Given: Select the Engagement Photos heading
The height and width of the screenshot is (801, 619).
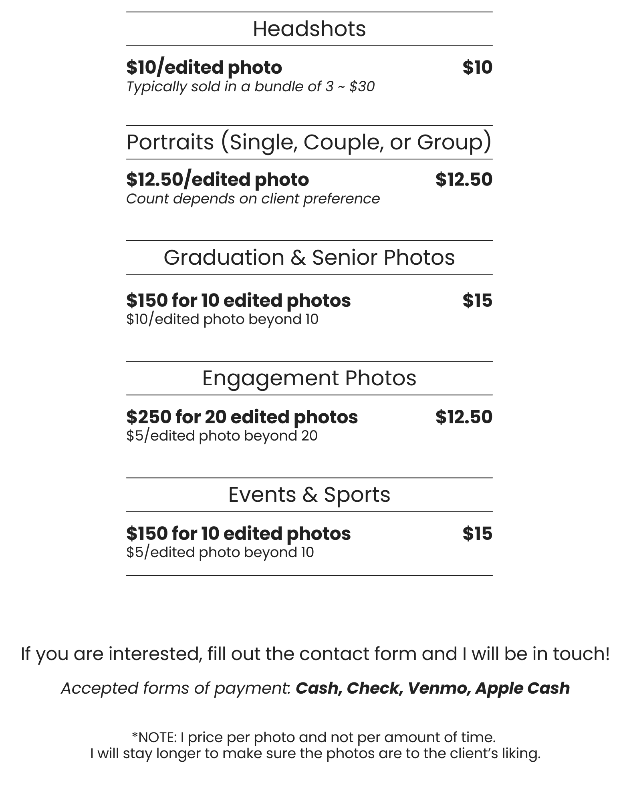Looking at the screenshot, I should [x=309, y=378].
